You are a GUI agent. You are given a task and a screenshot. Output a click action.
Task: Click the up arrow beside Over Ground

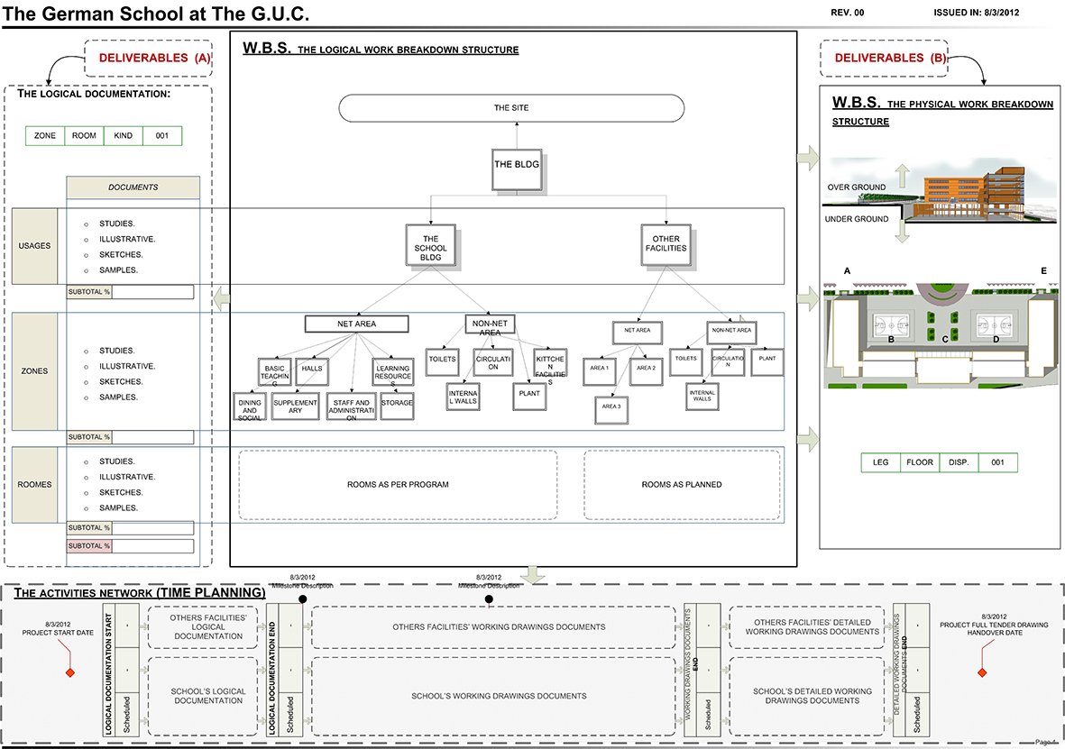click(902, 176)
